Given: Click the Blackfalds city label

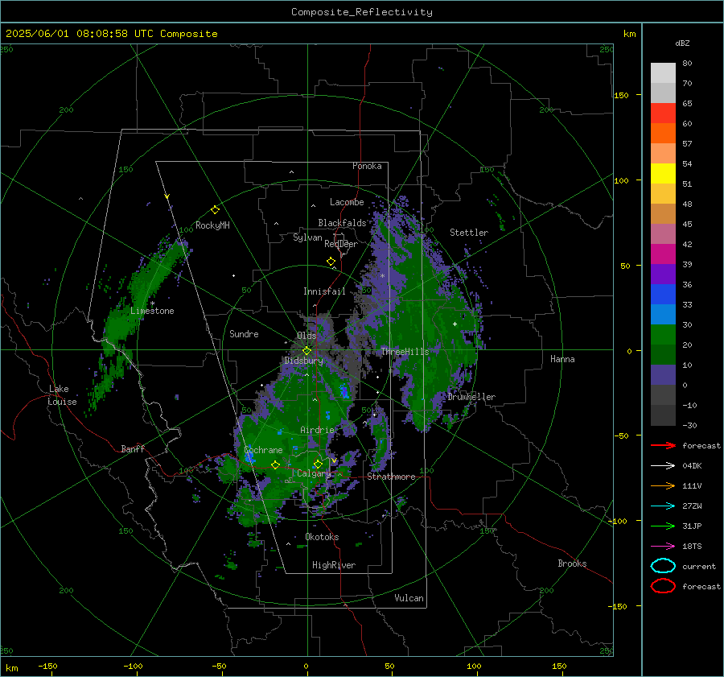Looking at the screenshot, I should tap(342, 223).
